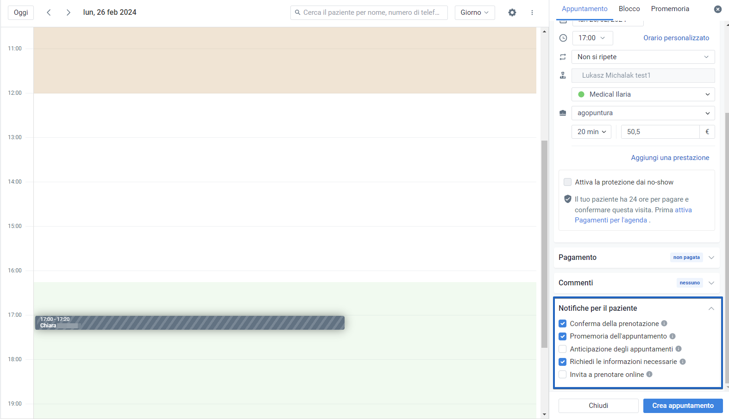Click the shield icon in no-show box
729x419 pixels.
pyautogui.click(x=567, y=199)
